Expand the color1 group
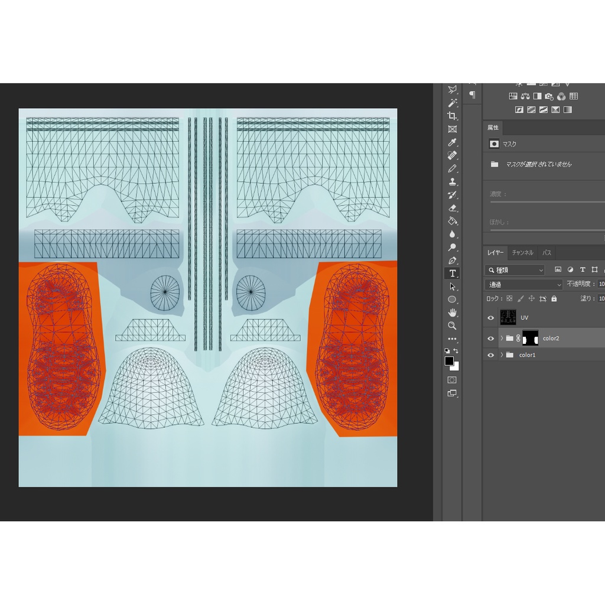Screen dimensions: 605x605 coord(502,355)
